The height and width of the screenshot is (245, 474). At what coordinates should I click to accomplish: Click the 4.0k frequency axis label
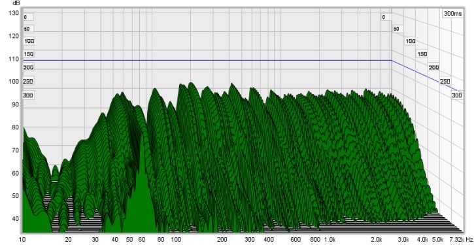pyautogui.click(x=423, y=239)
